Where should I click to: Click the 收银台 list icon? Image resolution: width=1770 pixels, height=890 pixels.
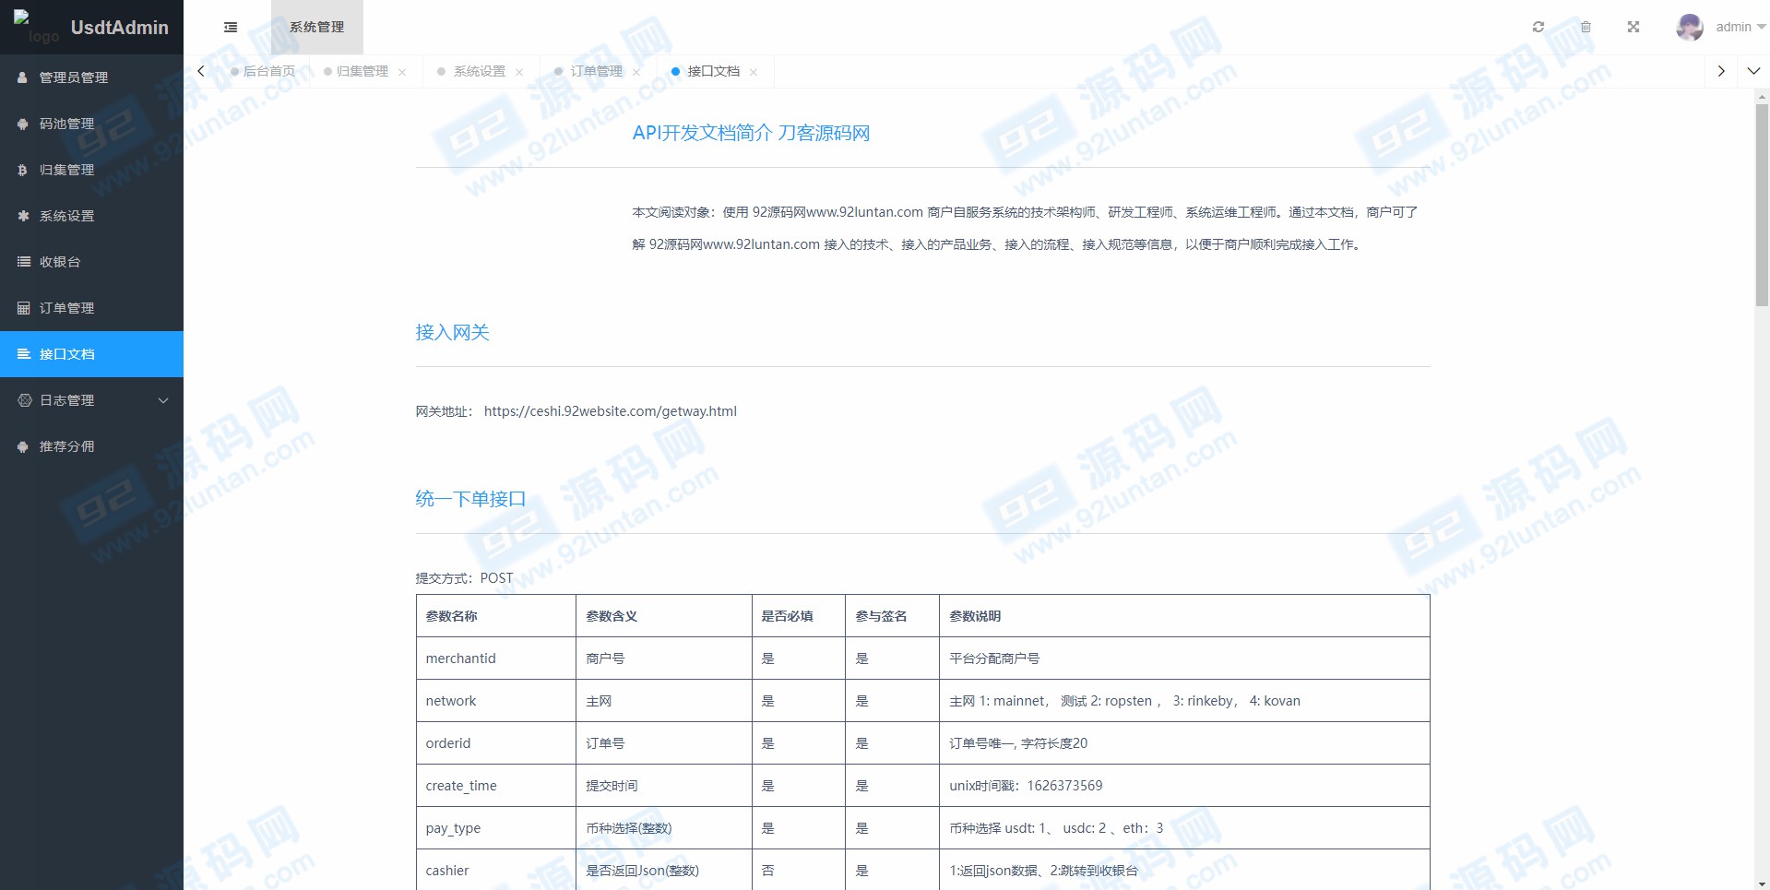pyautogui.click(x=23, y=262)
